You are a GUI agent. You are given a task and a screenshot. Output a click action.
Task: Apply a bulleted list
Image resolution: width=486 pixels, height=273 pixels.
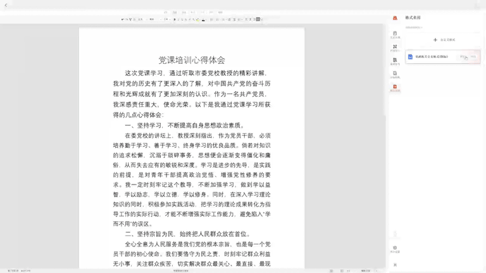pos(212,19)
